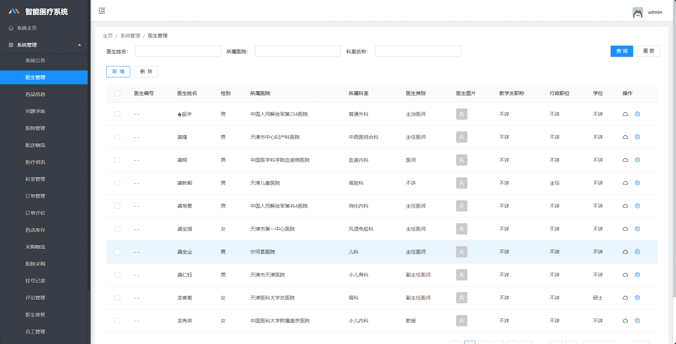Check the checkbox for doctor 龚新顺

(x=117, y=183)
